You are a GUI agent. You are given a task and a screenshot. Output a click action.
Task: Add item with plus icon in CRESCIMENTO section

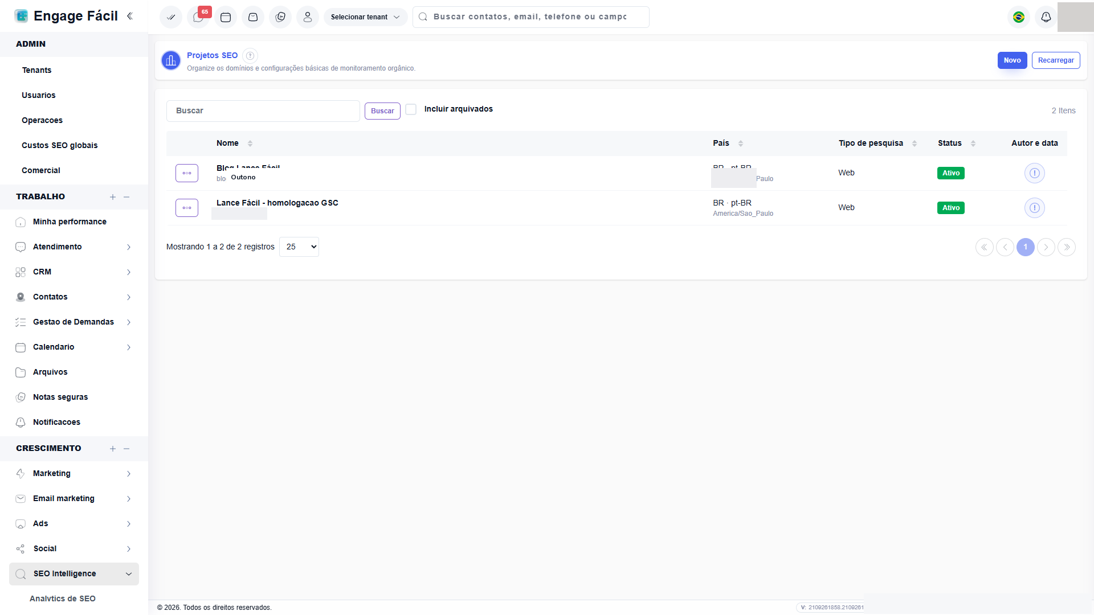pos(113,449)
